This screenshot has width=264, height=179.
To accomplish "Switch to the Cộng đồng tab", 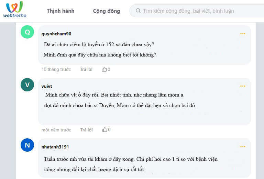I will click(x=107, y=11).
